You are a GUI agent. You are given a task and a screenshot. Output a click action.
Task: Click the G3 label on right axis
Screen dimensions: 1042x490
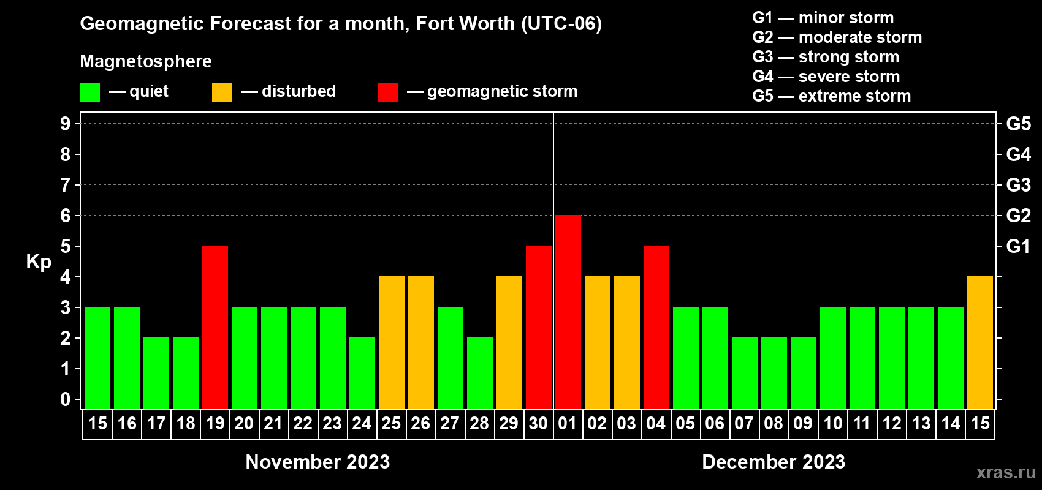pos(1018,185)
